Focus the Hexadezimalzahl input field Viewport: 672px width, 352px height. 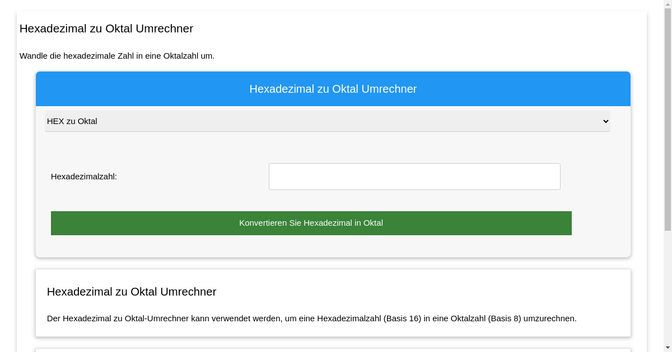tap(414, 177)
